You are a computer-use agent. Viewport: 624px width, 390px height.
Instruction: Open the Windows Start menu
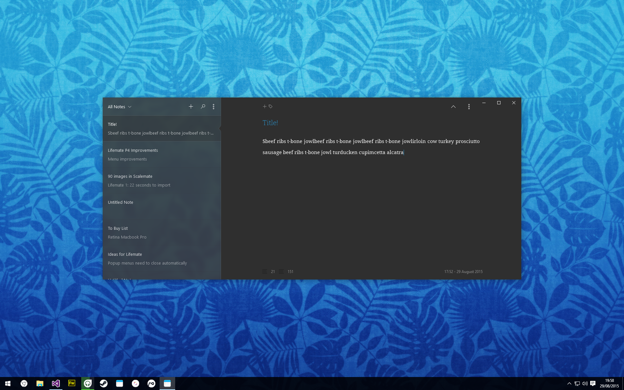[8, 383]
